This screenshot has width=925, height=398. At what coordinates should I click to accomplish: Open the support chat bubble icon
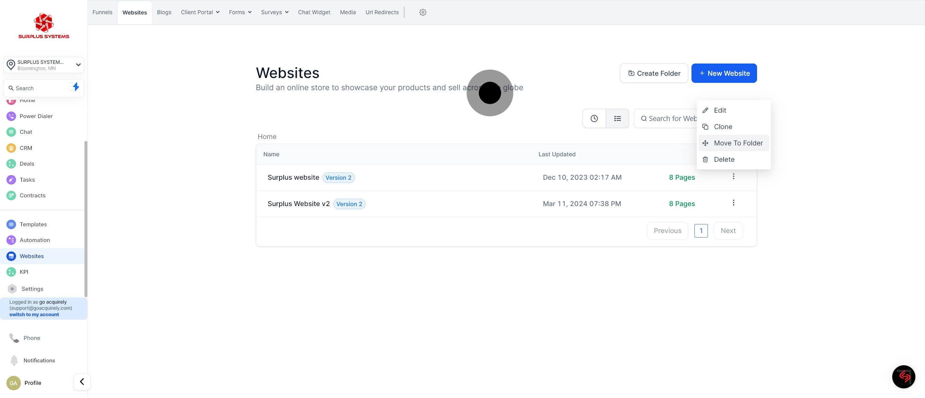(x=903, y=376)
